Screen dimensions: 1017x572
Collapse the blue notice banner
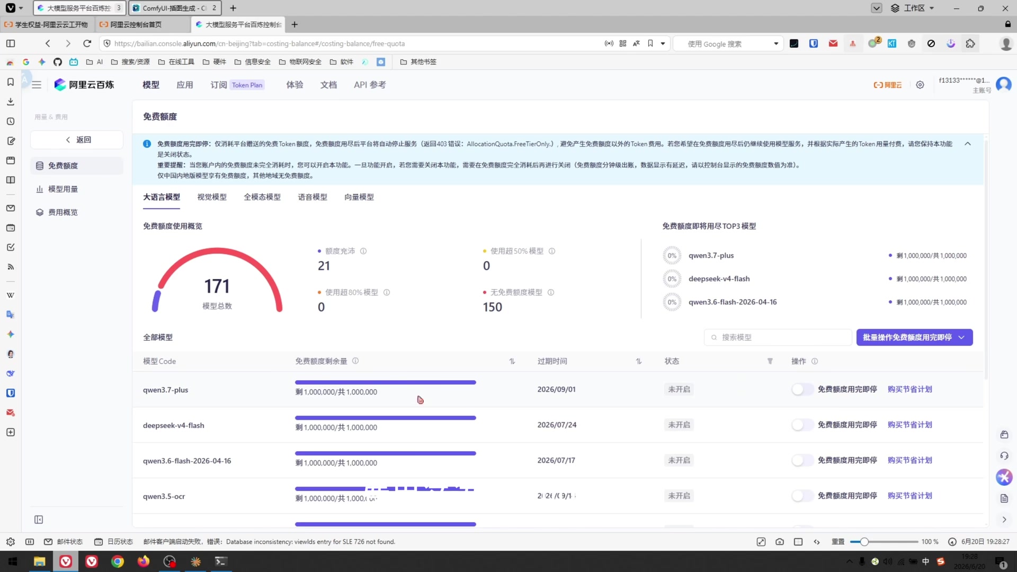(x=968, y=144)
